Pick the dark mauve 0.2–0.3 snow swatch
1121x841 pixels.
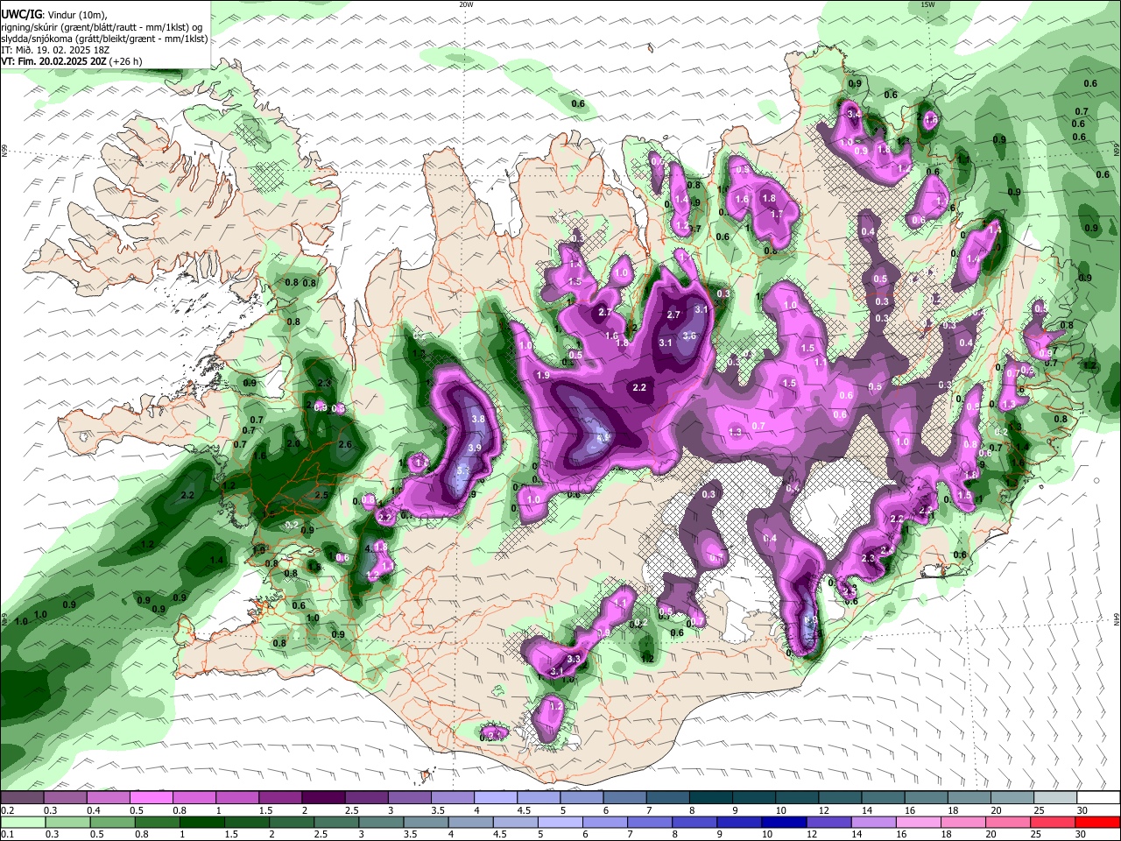(x=22, y=798)
